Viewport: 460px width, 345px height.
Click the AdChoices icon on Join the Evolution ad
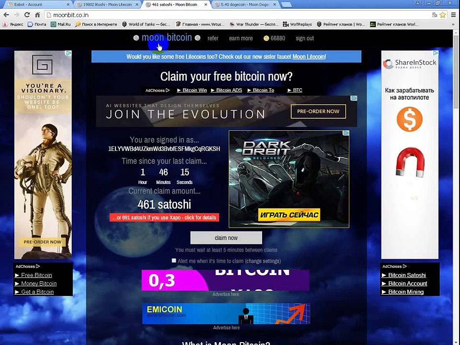(354, 98)
